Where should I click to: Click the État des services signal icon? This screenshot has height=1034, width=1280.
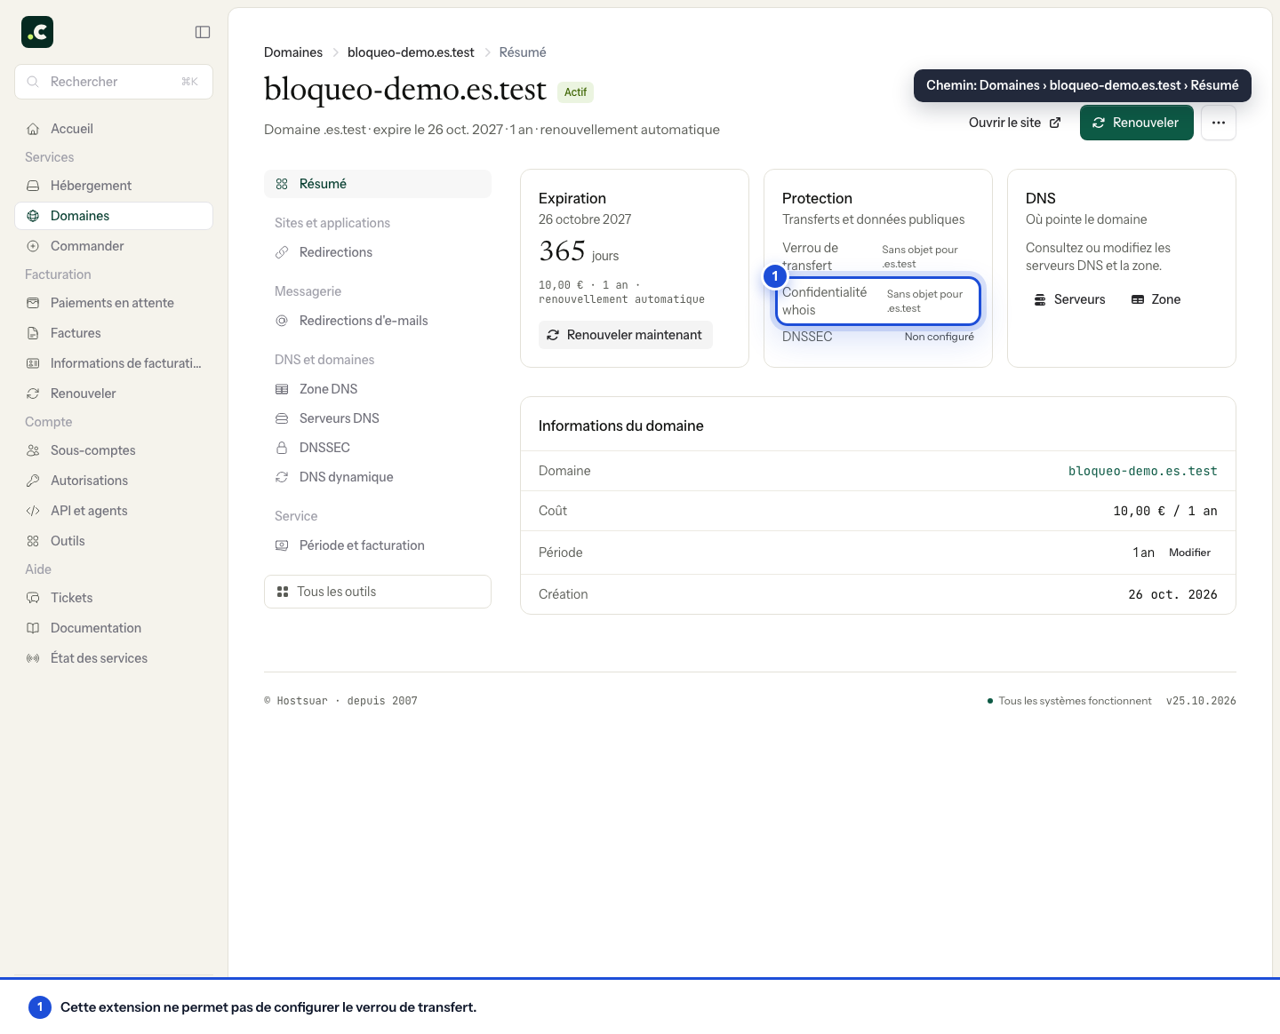[33, 658]
